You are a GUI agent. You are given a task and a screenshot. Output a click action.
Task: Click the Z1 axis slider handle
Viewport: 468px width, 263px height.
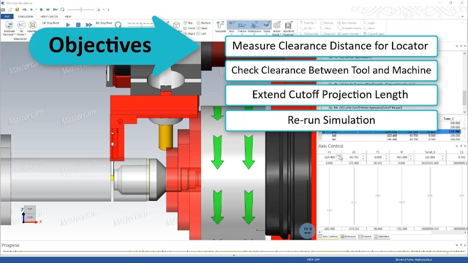click(x=354, y=202)
